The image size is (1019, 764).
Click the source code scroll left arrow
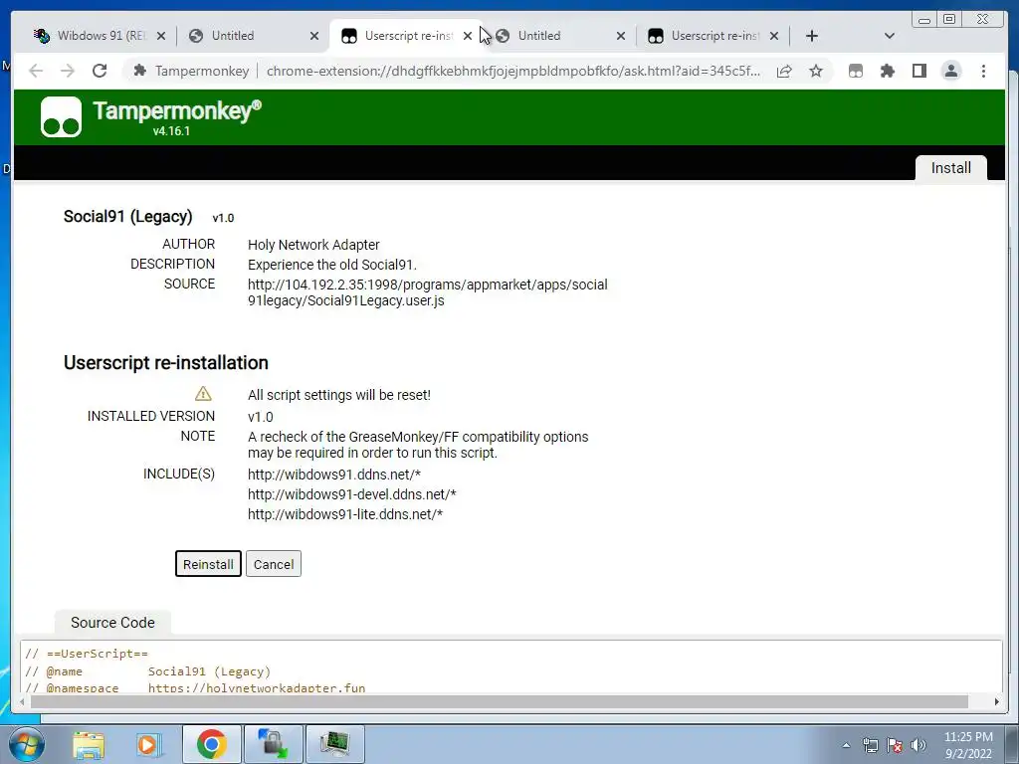coord(23,701)
